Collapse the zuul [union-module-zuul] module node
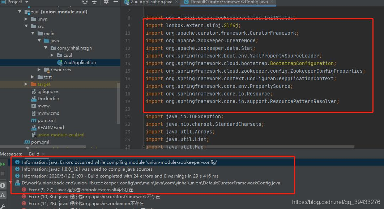Screen dimensions: 384x209 click(20, 12)
